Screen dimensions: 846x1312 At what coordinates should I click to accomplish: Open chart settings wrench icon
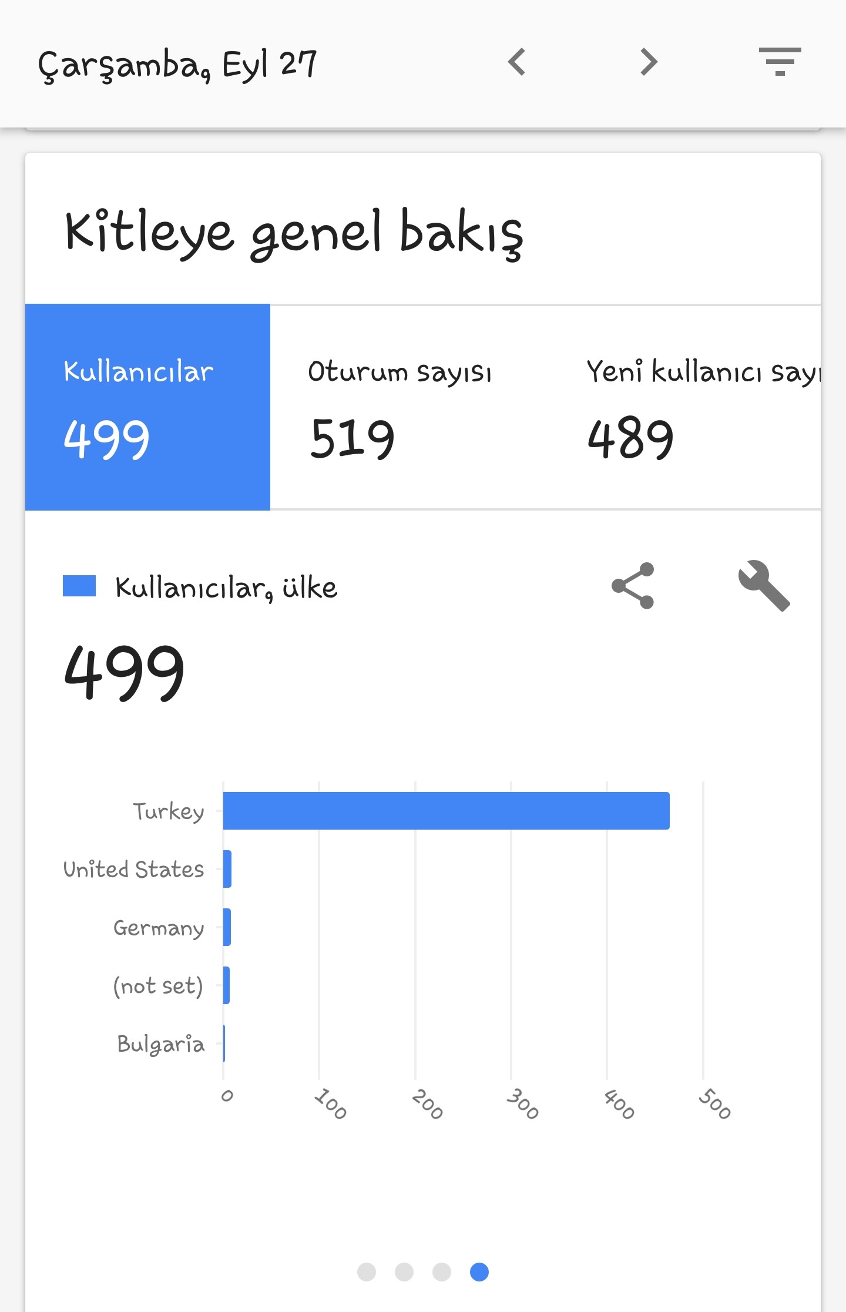coord(764,586)
